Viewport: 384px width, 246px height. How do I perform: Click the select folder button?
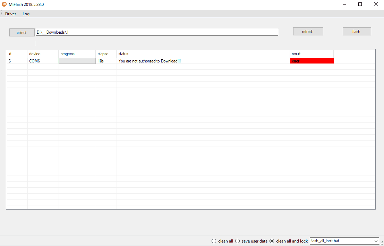tap(22, 32)
